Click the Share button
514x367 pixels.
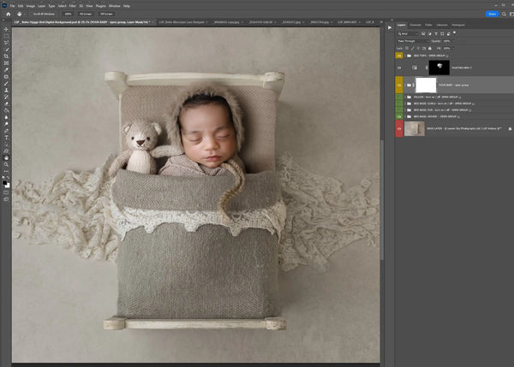(492, 14)
